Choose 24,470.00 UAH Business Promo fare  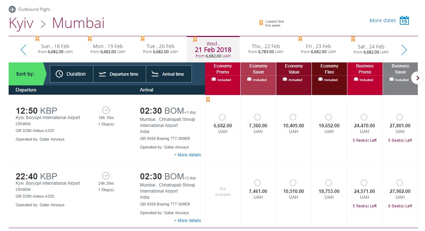pyautogui.click(x=364, y=117)
